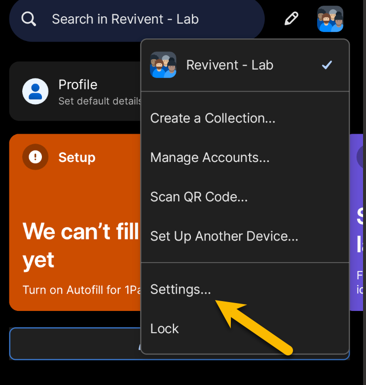This screenshot has height=385, width=366.
Task: Click the Profile person icon
Action: click(36, 91)
